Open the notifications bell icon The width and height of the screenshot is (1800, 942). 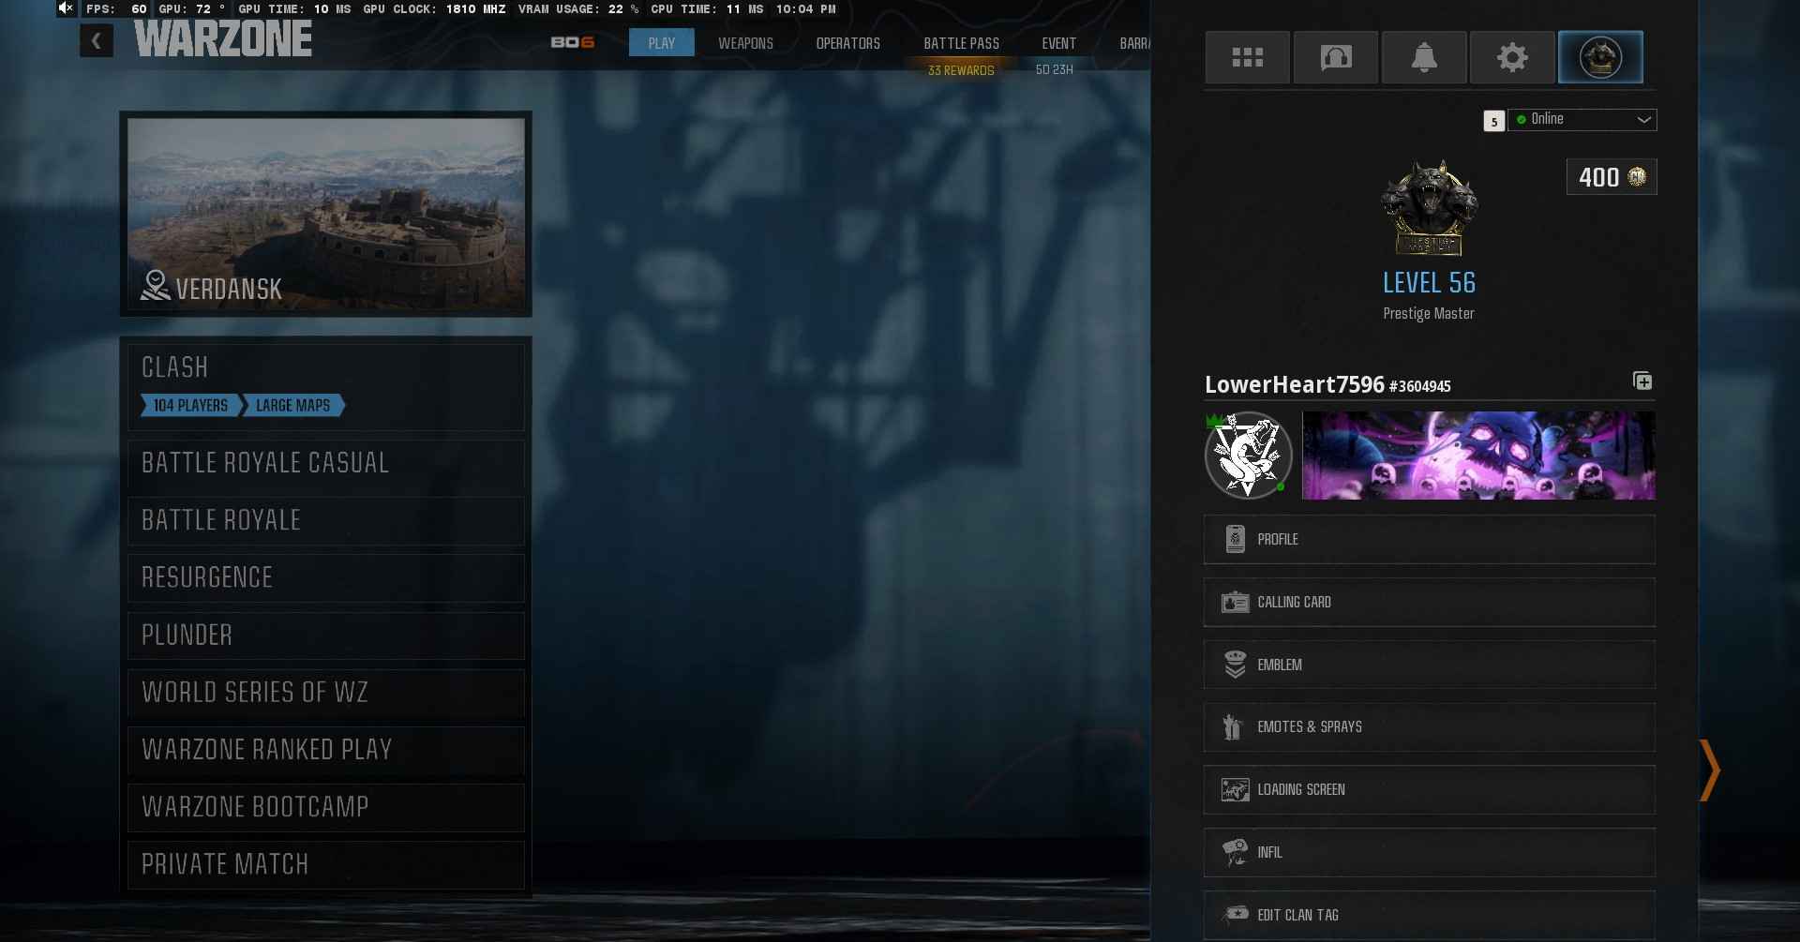tap(1423, 57)
